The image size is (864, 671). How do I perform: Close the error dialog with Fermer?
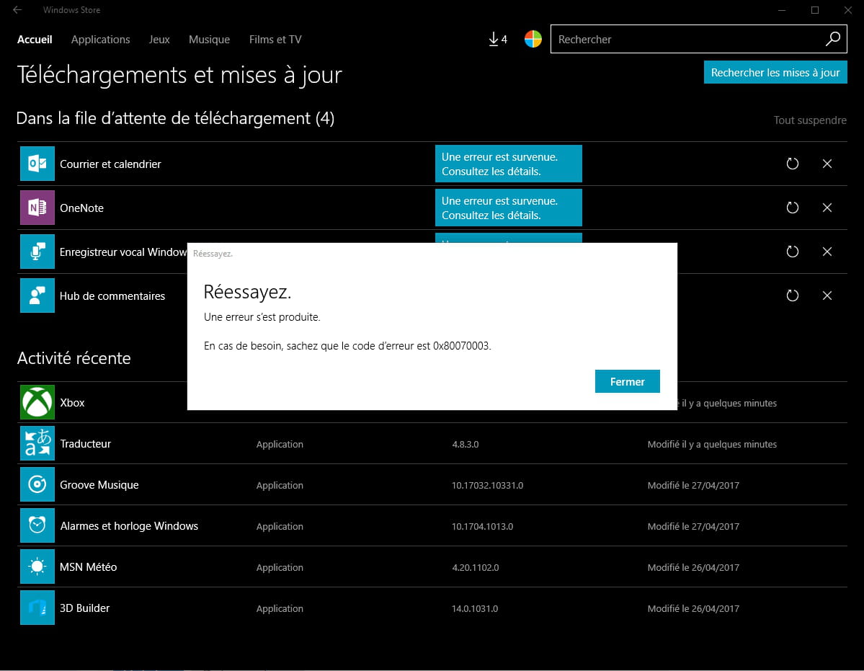pos(627,381)
